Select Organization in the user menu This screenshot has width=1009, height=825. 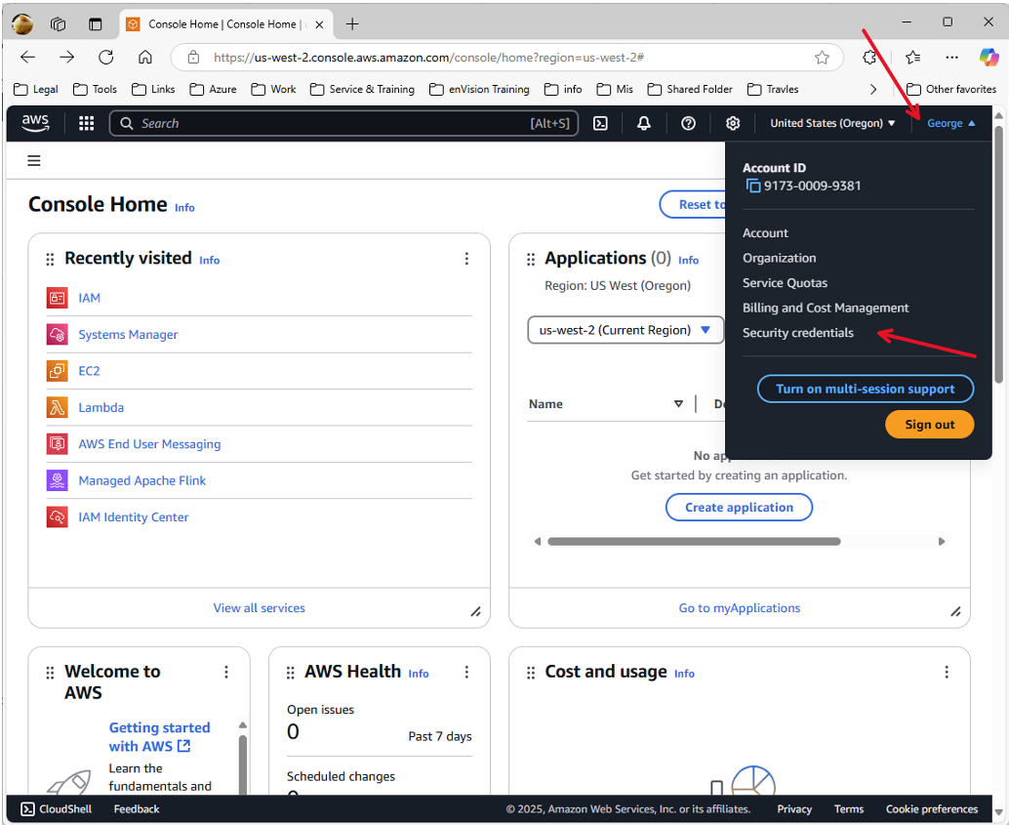(x=780, y=259)
